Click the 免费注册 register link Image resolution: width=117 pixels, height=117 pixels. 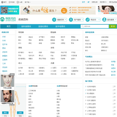click(x=95, y=2)
